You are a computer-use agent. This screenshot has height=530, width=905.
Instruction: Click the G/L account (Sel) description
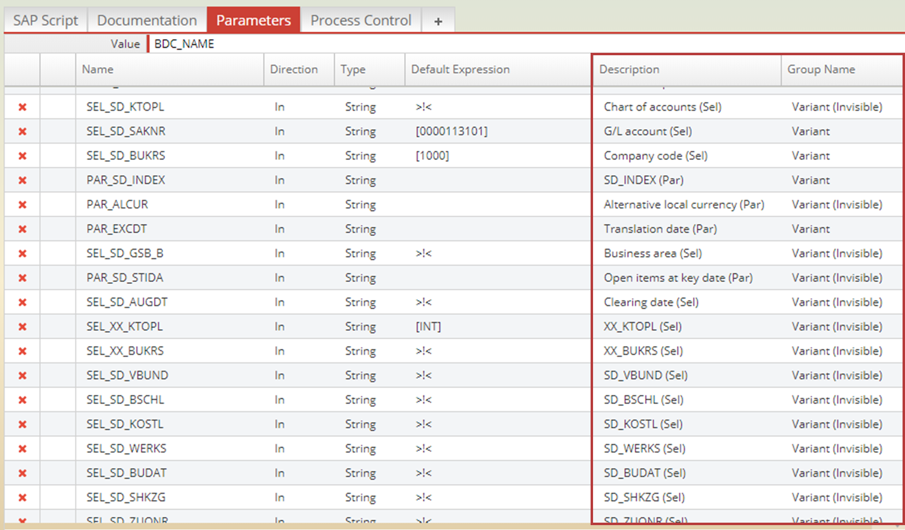pyautogui.click(x=648, y=132)
